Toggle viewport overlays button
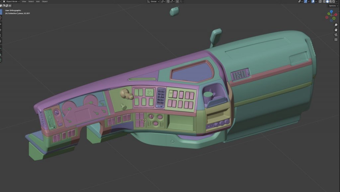This screenshot has height=192, width=340. pyautogui.click(x=313, y=1)
